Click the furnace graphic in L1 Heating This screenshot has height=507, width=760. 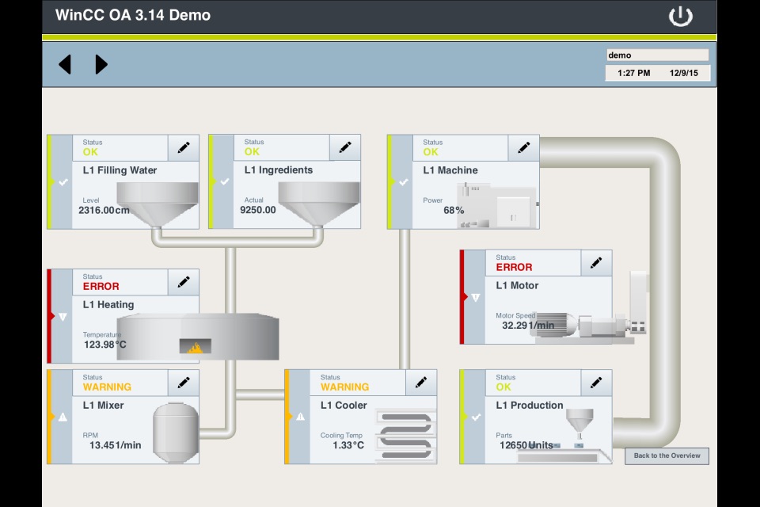tap(198, 337)
